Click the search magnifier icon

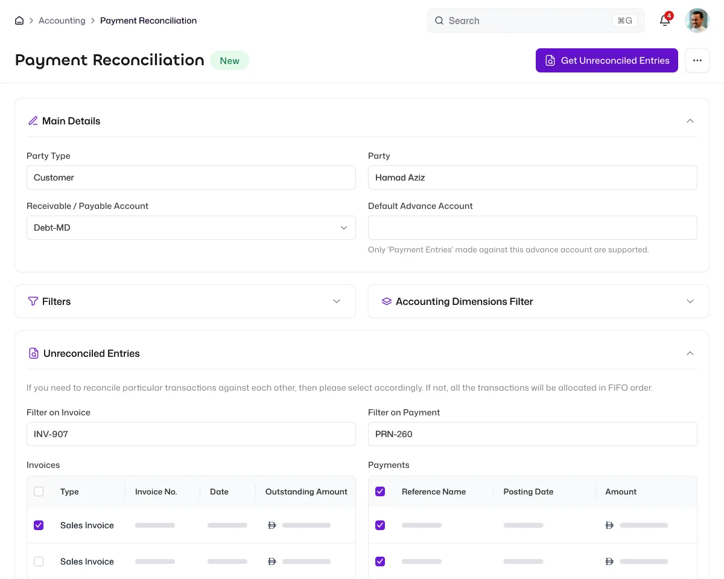[439, 21]
